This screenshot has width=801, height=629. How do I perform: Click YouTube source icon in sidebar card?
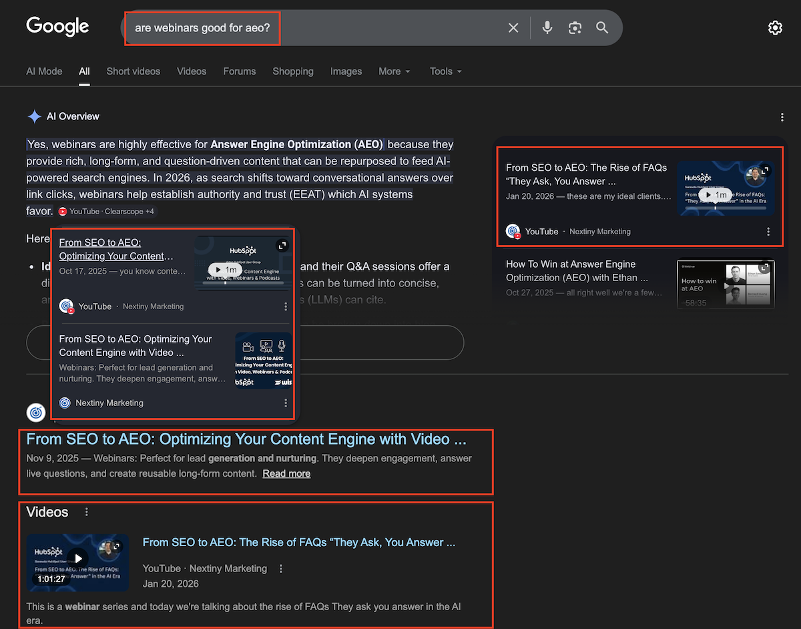tap(513, 232)
